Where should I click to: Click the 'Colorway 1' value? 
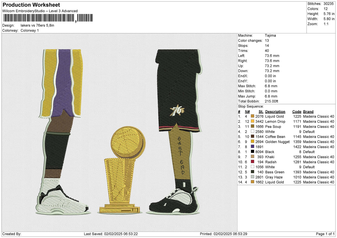[30, 30]
